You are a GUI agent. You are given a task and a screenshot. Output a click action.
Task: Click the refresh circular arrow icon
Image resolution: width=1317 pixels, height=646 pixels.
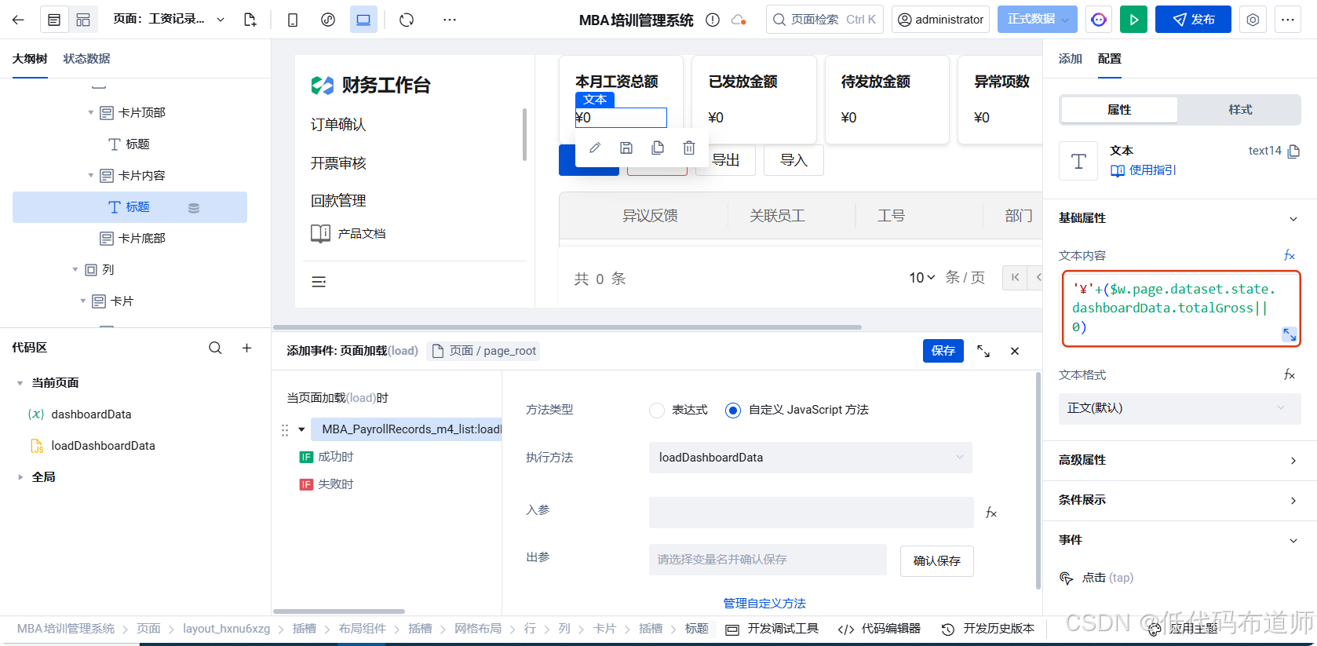coord(407,20)
